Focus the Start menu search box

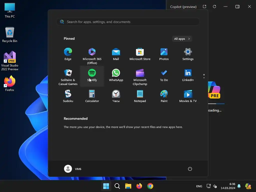click(x=128, y=22)
